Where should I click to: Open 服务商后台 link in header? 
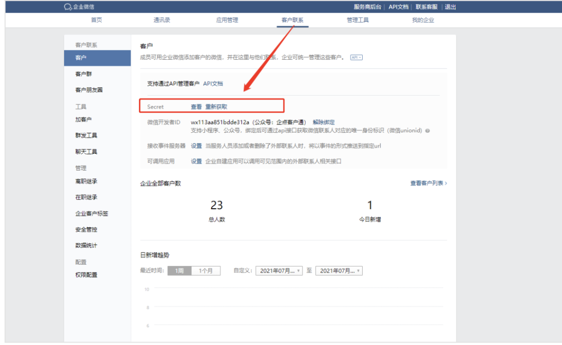[367, 7]
